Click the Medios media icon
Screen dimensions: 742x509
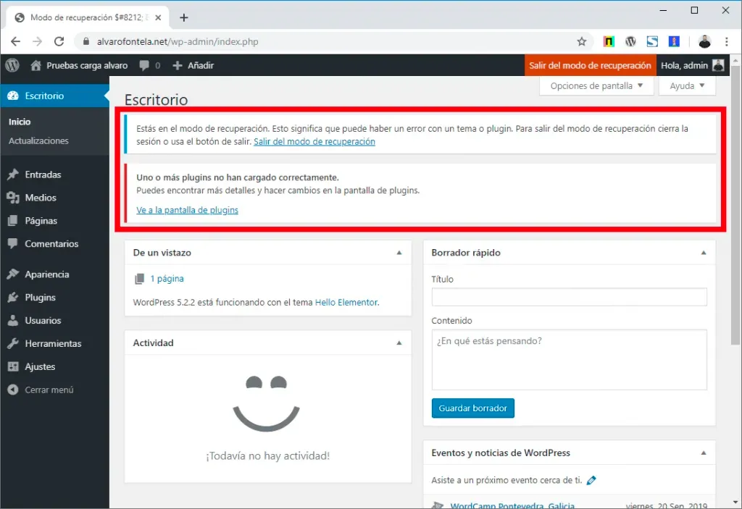[13, 198]
